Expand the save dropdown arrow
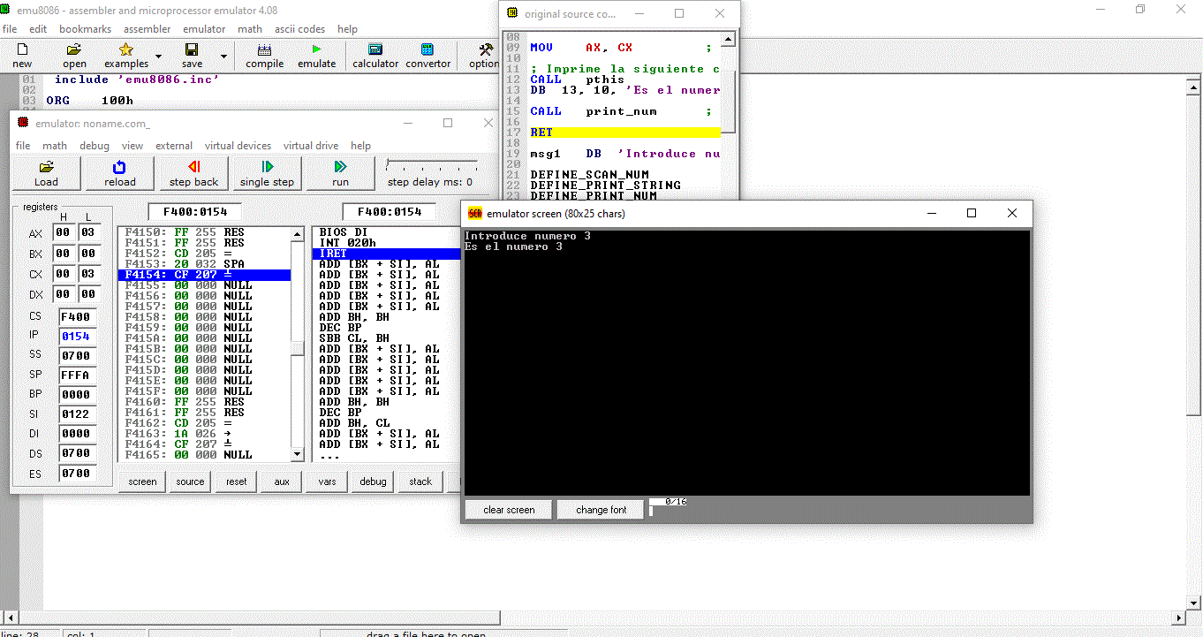Viewport: 1203px width, 637px height. click(223, 57)
